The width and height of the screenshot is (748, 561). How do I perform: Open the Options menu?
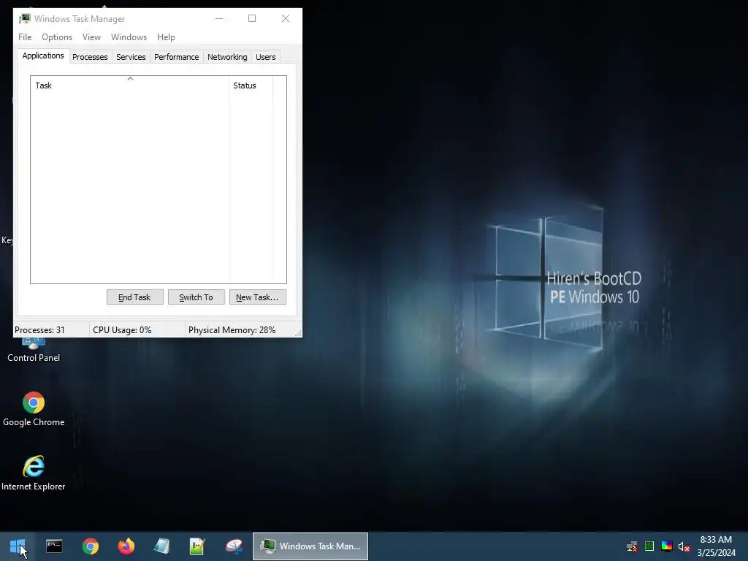point(57,37)
